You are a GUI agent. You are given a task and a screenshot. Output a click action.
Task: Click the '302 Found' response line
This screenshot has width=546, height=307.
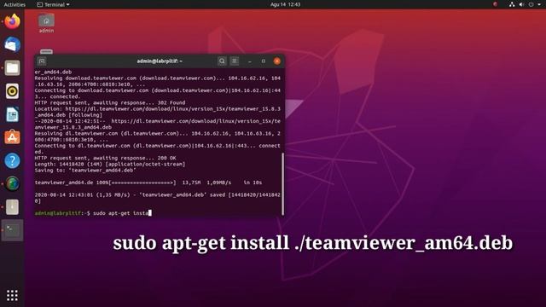[x=110, y=102]
